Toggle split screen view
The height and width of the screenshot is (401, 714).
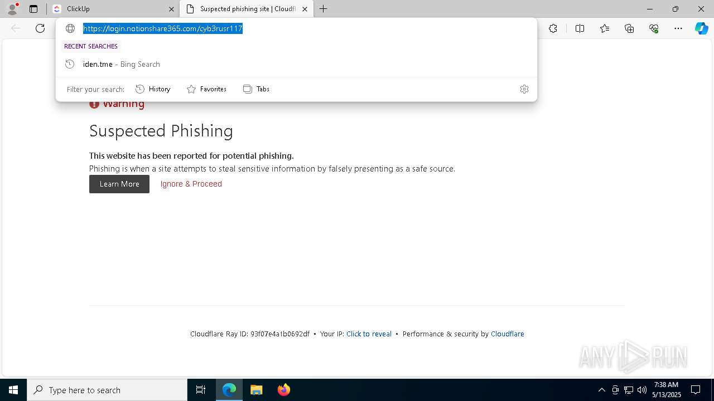point(580,28)
